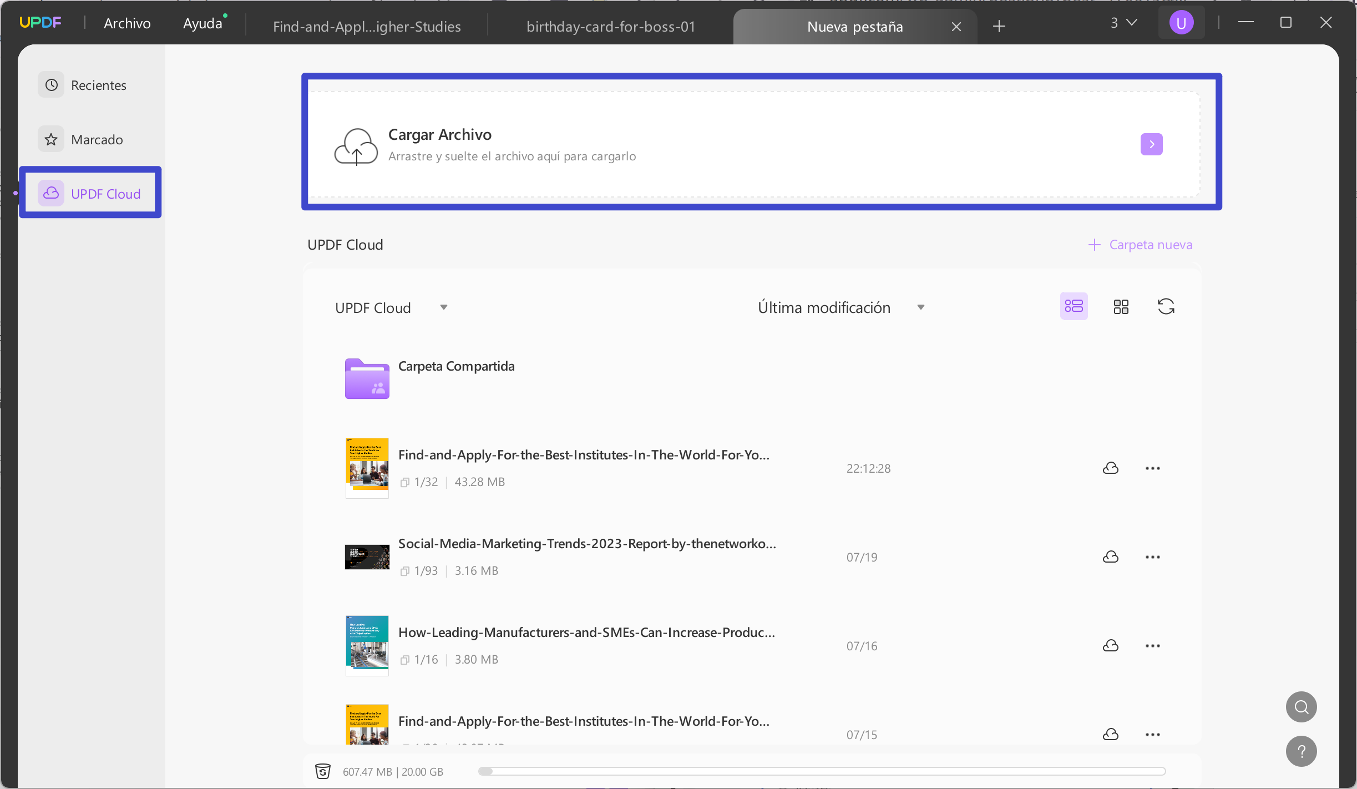Click the upload drop zone hint text
The image size is (1357, 789).
(x=512, y=156)
